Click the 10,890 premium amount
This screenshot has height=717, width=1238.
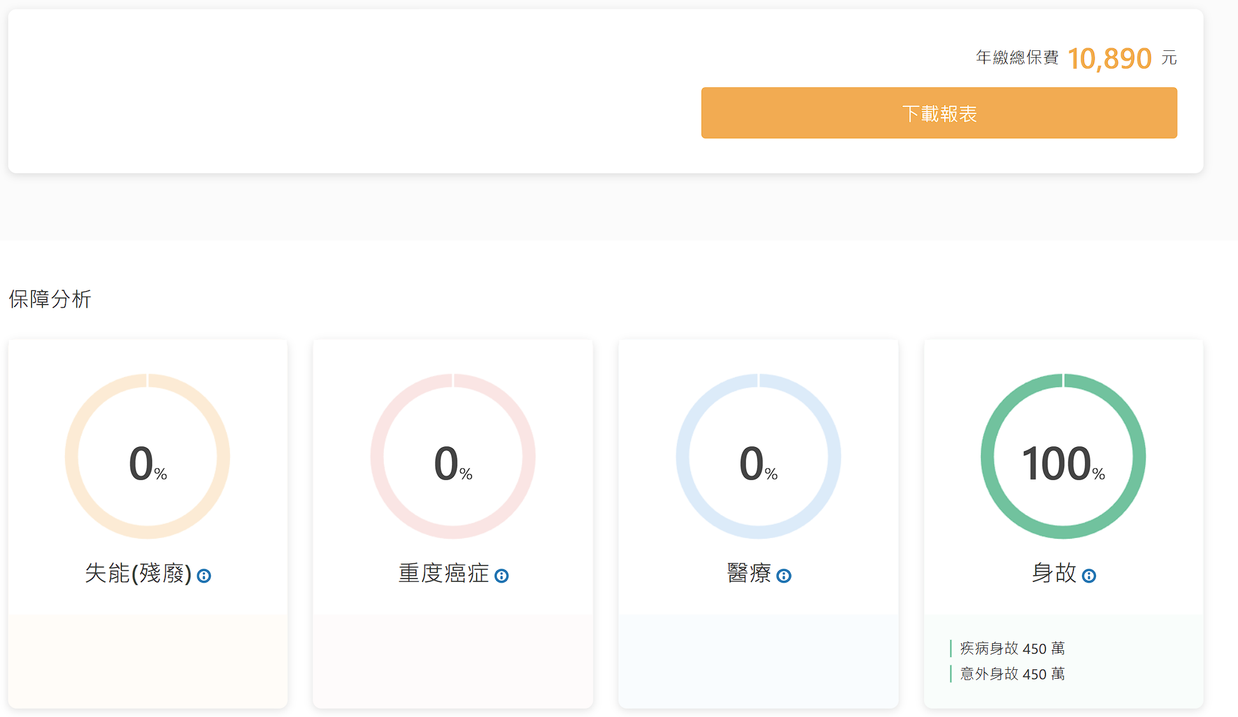pos(1109,59)
